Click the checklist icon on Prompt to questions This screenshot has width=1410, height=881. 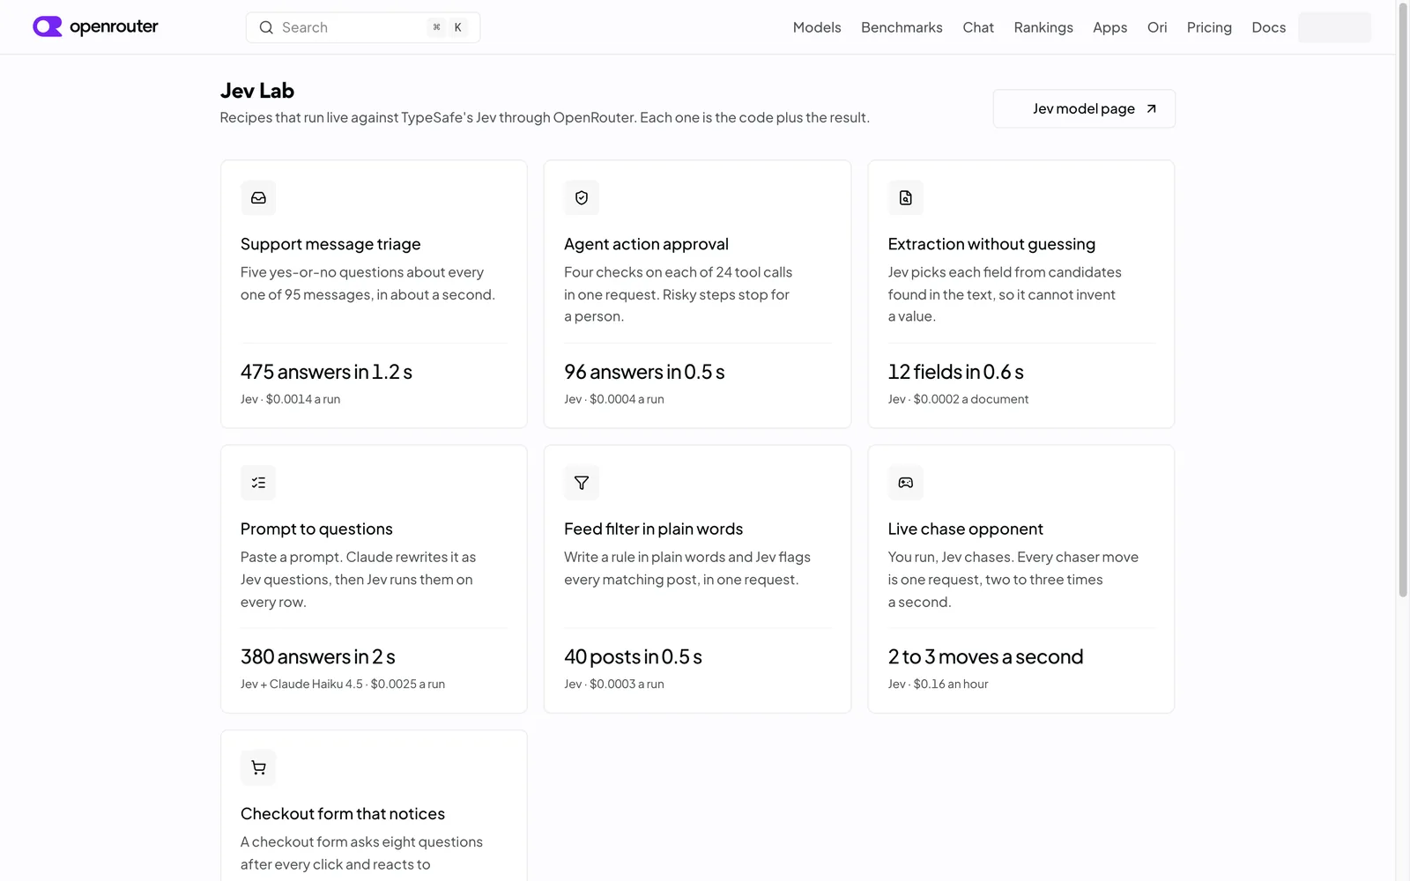pos(258,483)
